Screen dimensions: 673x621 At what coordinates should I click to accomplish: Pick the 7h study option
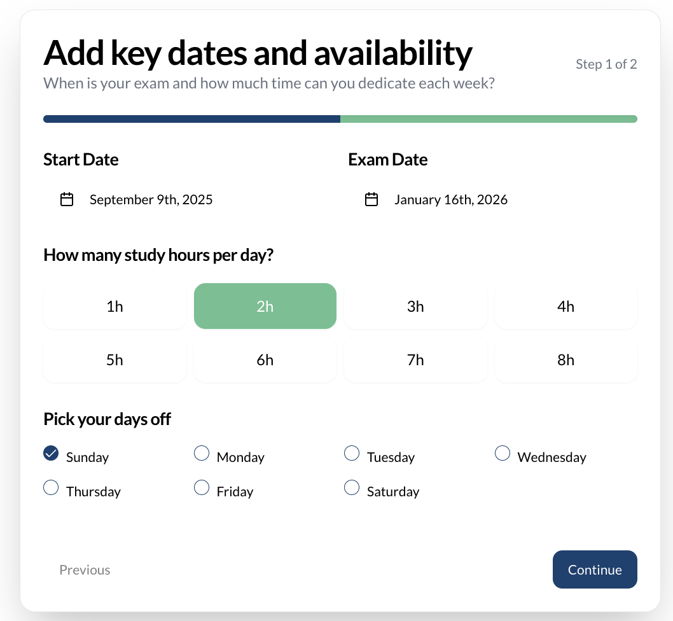[415, 360]
